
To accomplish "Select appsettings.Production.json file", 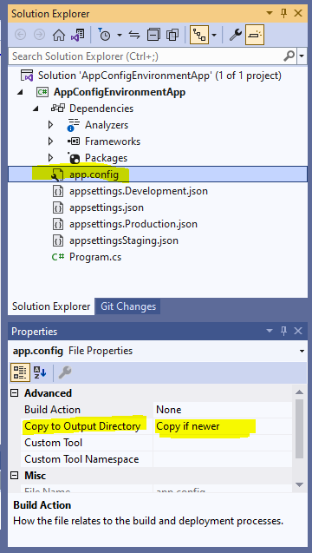I will 133,224.
